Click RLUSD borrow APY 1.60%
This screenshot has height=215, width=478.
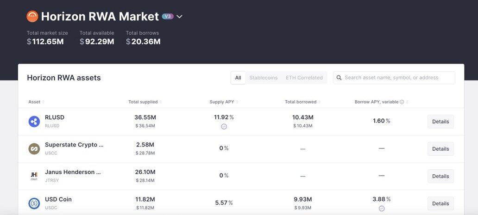point(381,121)
